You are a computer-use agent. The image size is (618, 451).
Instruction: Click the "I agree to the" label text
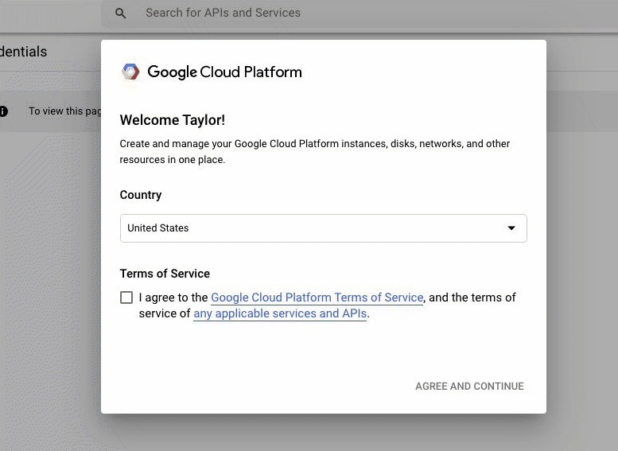click(x=173, y=297)
